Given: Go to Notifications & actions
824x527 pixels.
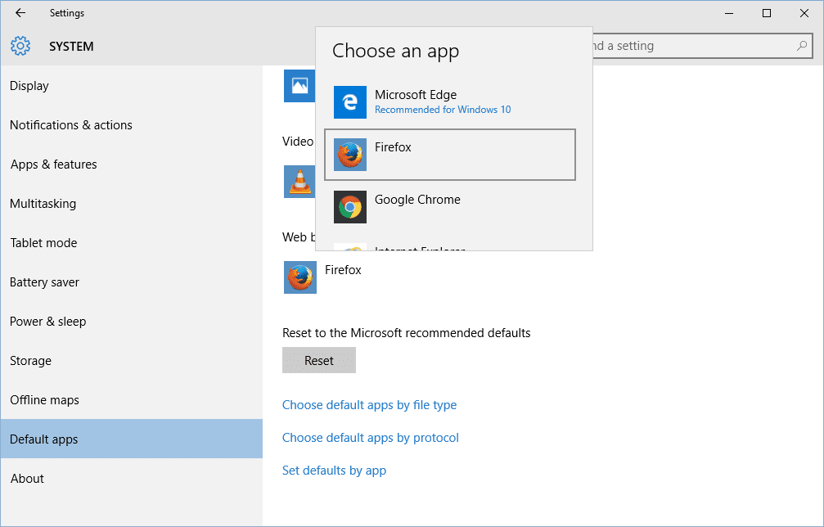Looking at the screenshot, I should (x=70, y=125).
